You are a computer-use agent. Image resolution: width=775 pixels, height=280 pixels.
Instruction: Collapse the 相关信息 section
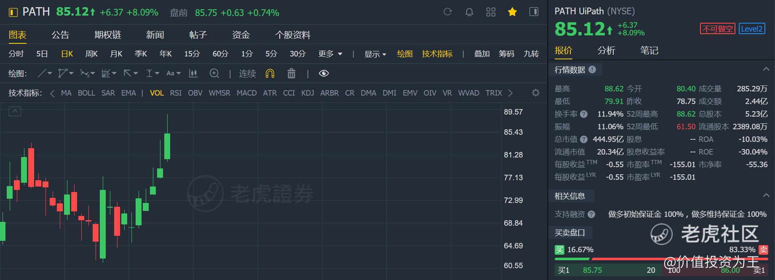[766, 195]
